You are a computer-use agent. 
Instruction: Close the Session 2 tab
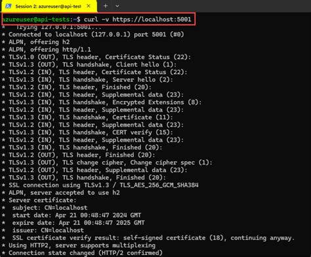coord(89,6)
